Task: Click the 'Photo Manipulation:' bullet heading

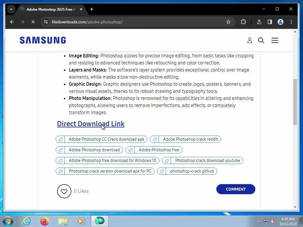Action: [x=90, y=98]
